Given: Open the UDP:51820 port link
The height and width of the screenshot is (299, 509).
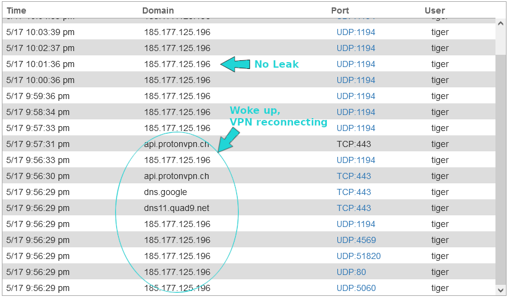Looking at the screenshot, I should click(x=358, y=256).
